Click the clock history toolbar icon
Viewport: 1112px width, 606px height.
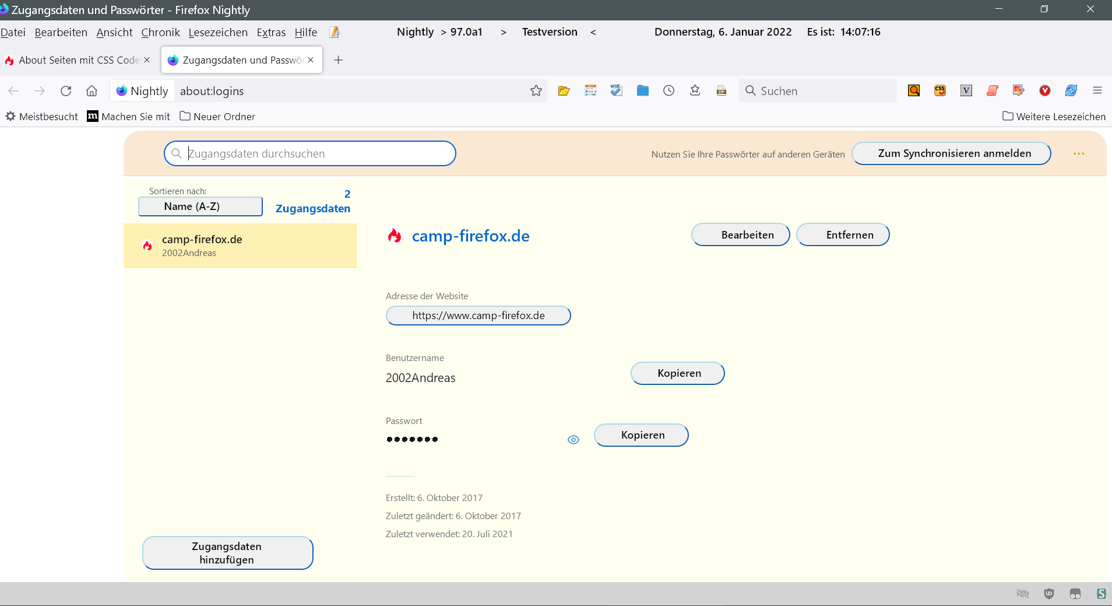point(668,91)
